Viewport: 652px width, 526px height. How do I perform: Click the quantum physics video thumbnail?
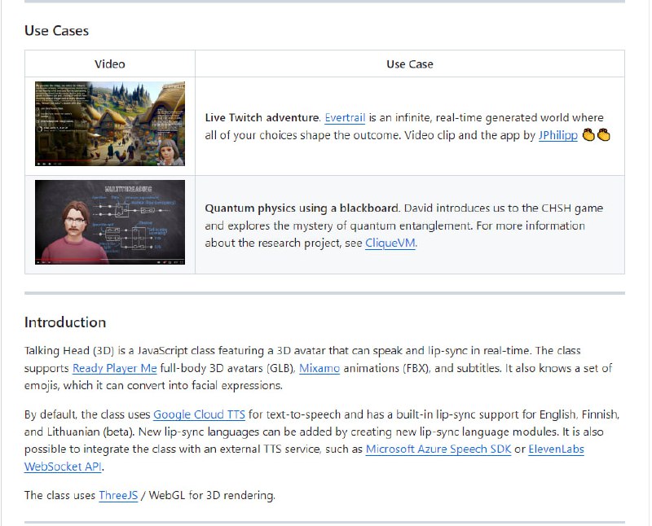(x=108, y=220)
